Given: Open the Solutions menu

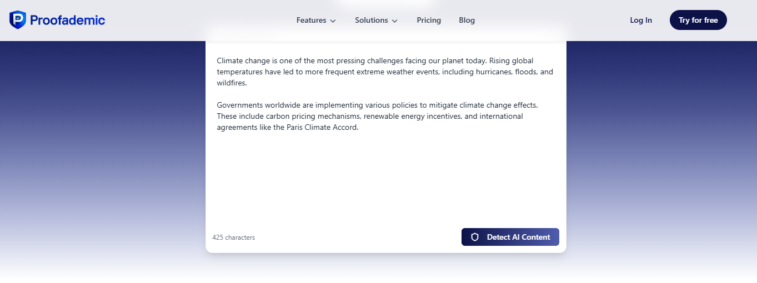Looking at the screenshot, I should point(371,20).
